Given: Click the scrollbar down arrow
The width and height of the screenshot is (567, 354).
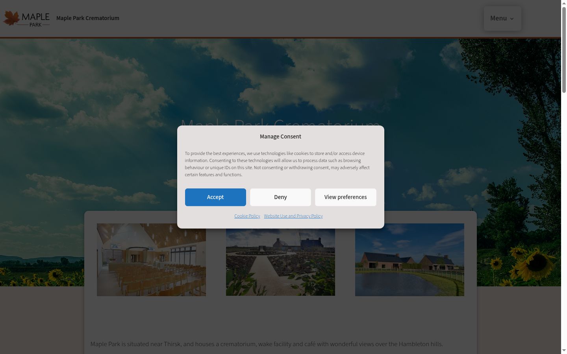Looking at the screenshot, I should pos(564,350).
